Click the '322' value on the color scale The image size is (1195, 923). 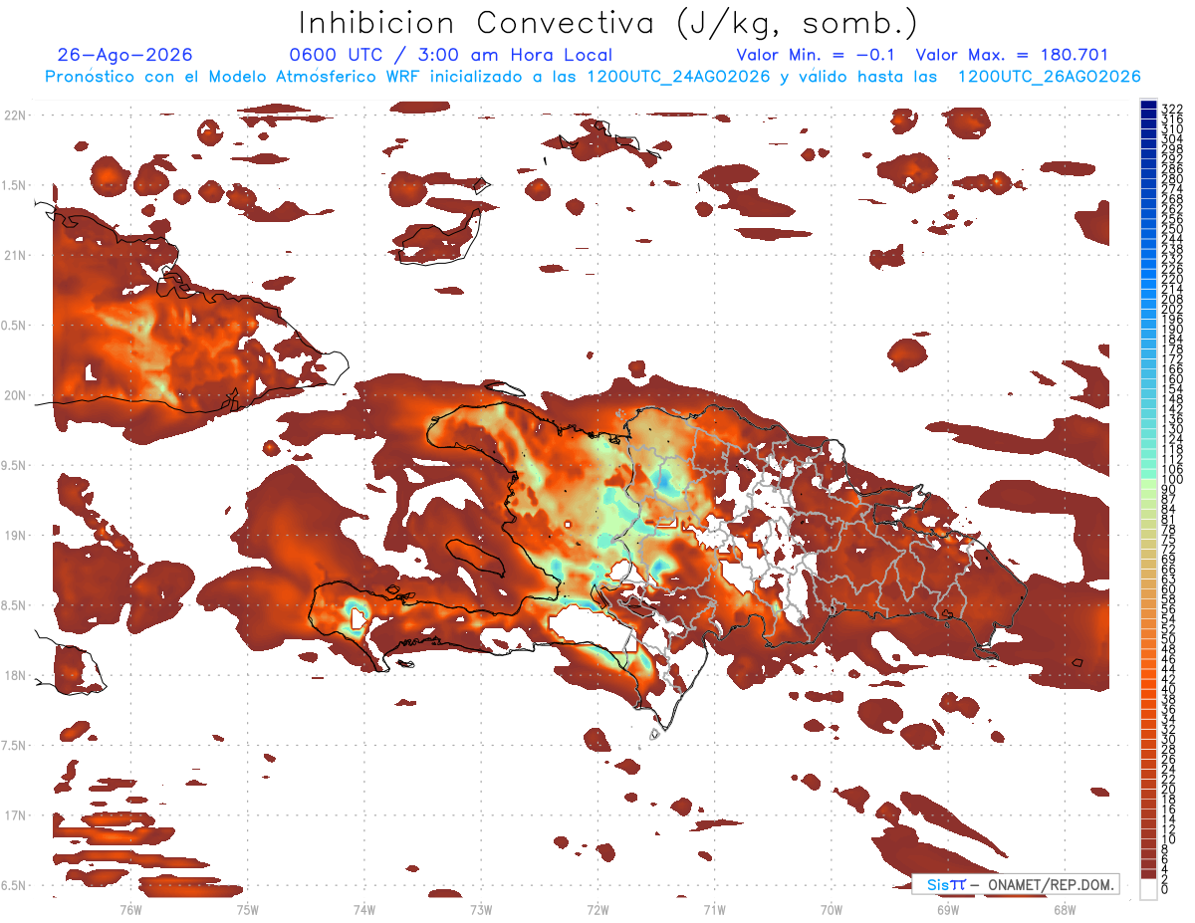click(x=1171, y=109)
